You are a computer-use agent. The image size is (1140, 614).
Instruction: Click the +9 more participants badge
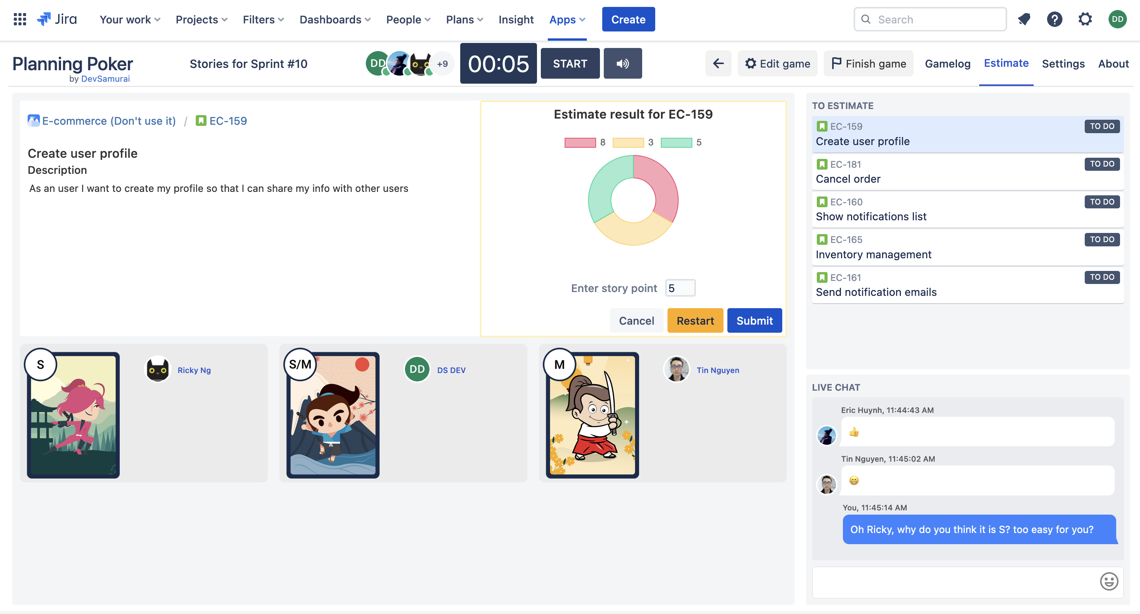pos(442,64)
